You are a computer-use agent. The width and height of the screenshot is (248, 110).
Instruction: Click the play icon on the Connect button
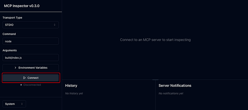(x=24, y=78)
